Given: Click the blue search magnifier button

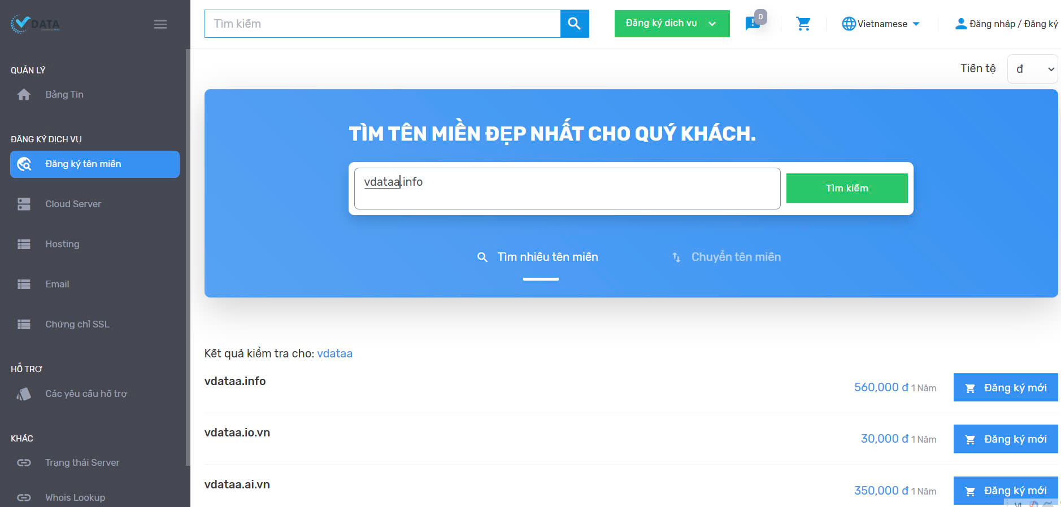Looking at the screenshot, I should click(x=575, y=24).
